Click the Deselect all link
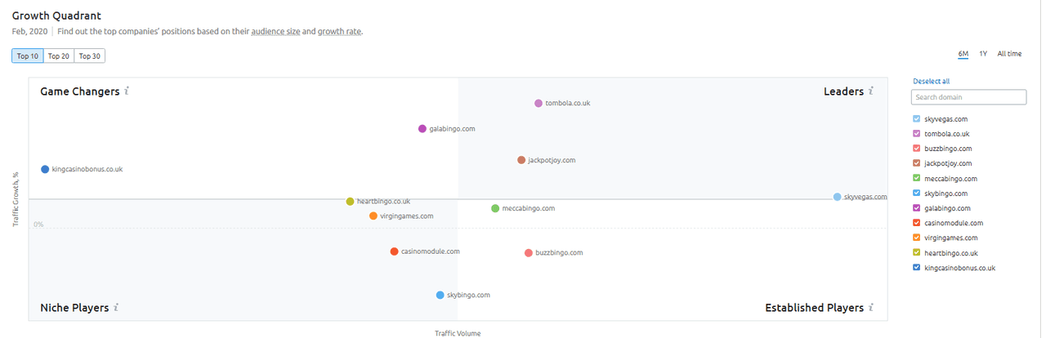1046x338 pixels. (x=931, y=82)
